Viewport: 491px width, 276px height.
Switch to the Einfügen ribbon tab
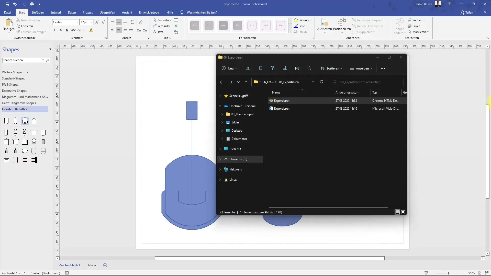[x=38, y=12]
